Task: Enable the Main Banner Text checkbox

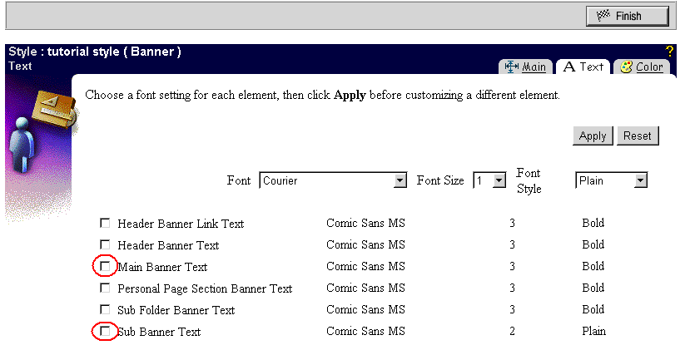Action: click(105, 266)
